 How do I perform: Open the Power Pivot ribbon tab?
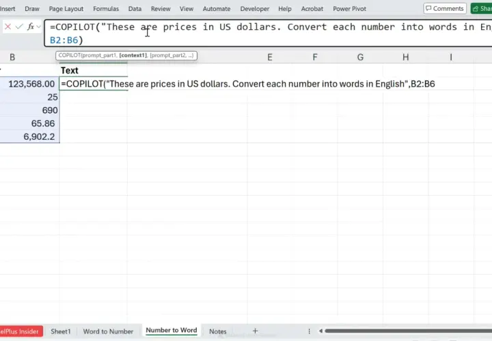coord(350,9)
